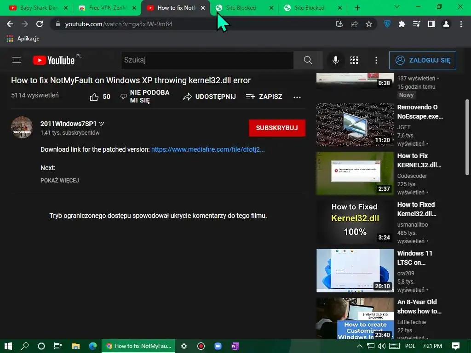Open the Aplikacje apps shortcut
The image size is (471, 353).
23,39
